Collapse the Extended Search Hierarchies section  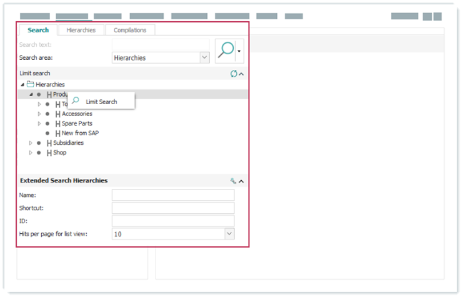(x=241, y=181)
